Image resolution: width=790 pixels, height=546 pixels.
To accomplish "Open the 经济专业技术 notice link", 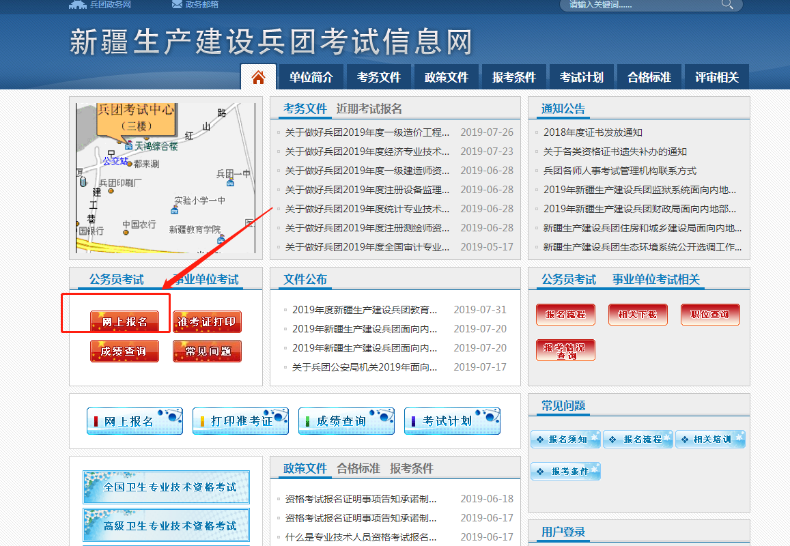I will (367, 152).
